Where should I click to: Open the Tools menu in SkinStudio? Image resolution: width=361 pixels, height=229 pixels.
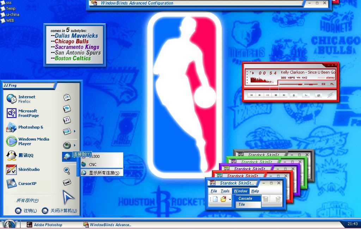coord(225,191)
